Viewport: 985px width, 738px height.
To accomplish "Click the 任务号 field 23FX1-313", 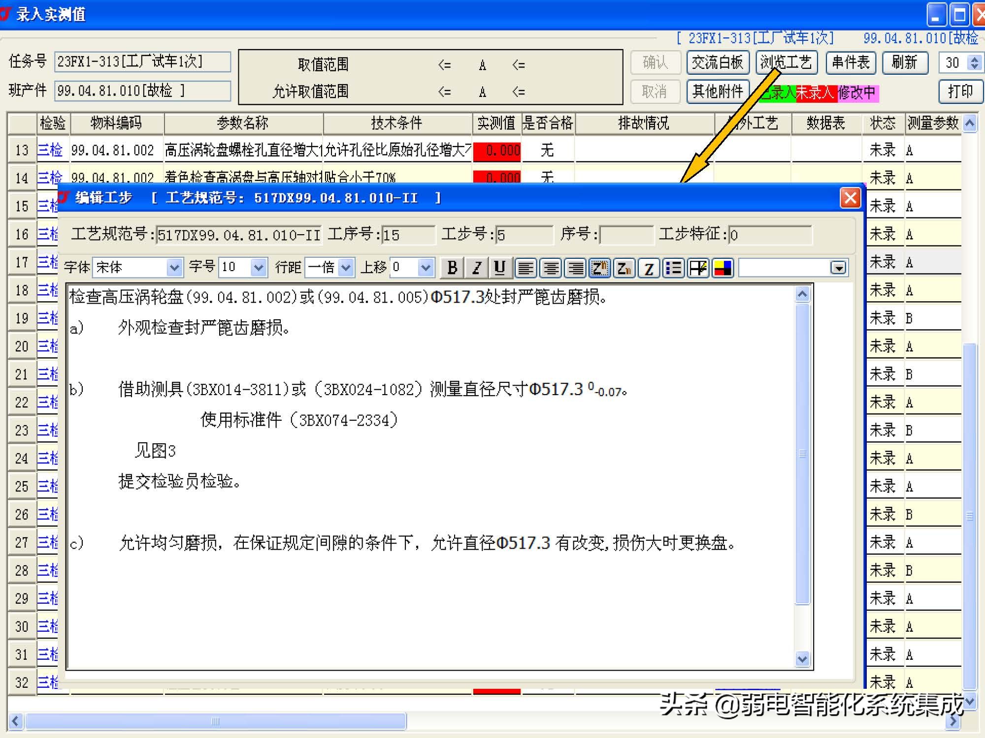I will [142, 62].
